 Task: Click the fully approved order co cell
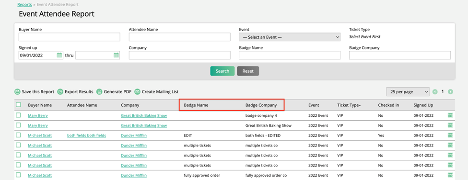(x=266, y=176)
